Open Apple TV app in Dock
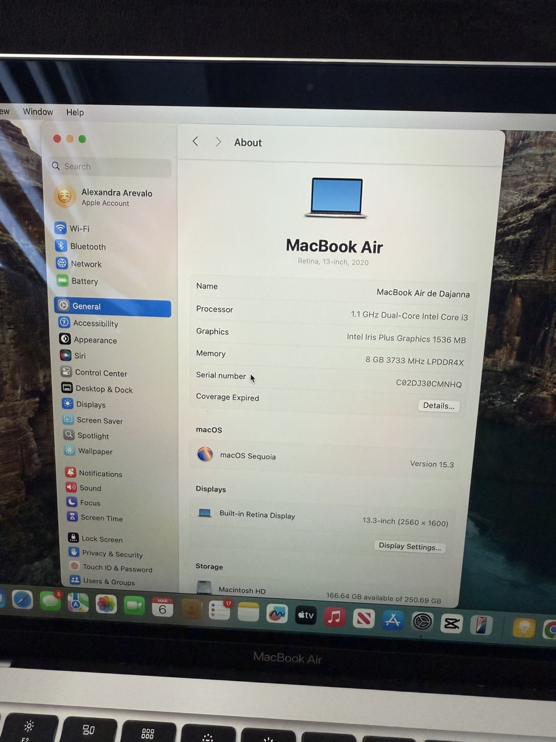556x742 pixels. 306,615
